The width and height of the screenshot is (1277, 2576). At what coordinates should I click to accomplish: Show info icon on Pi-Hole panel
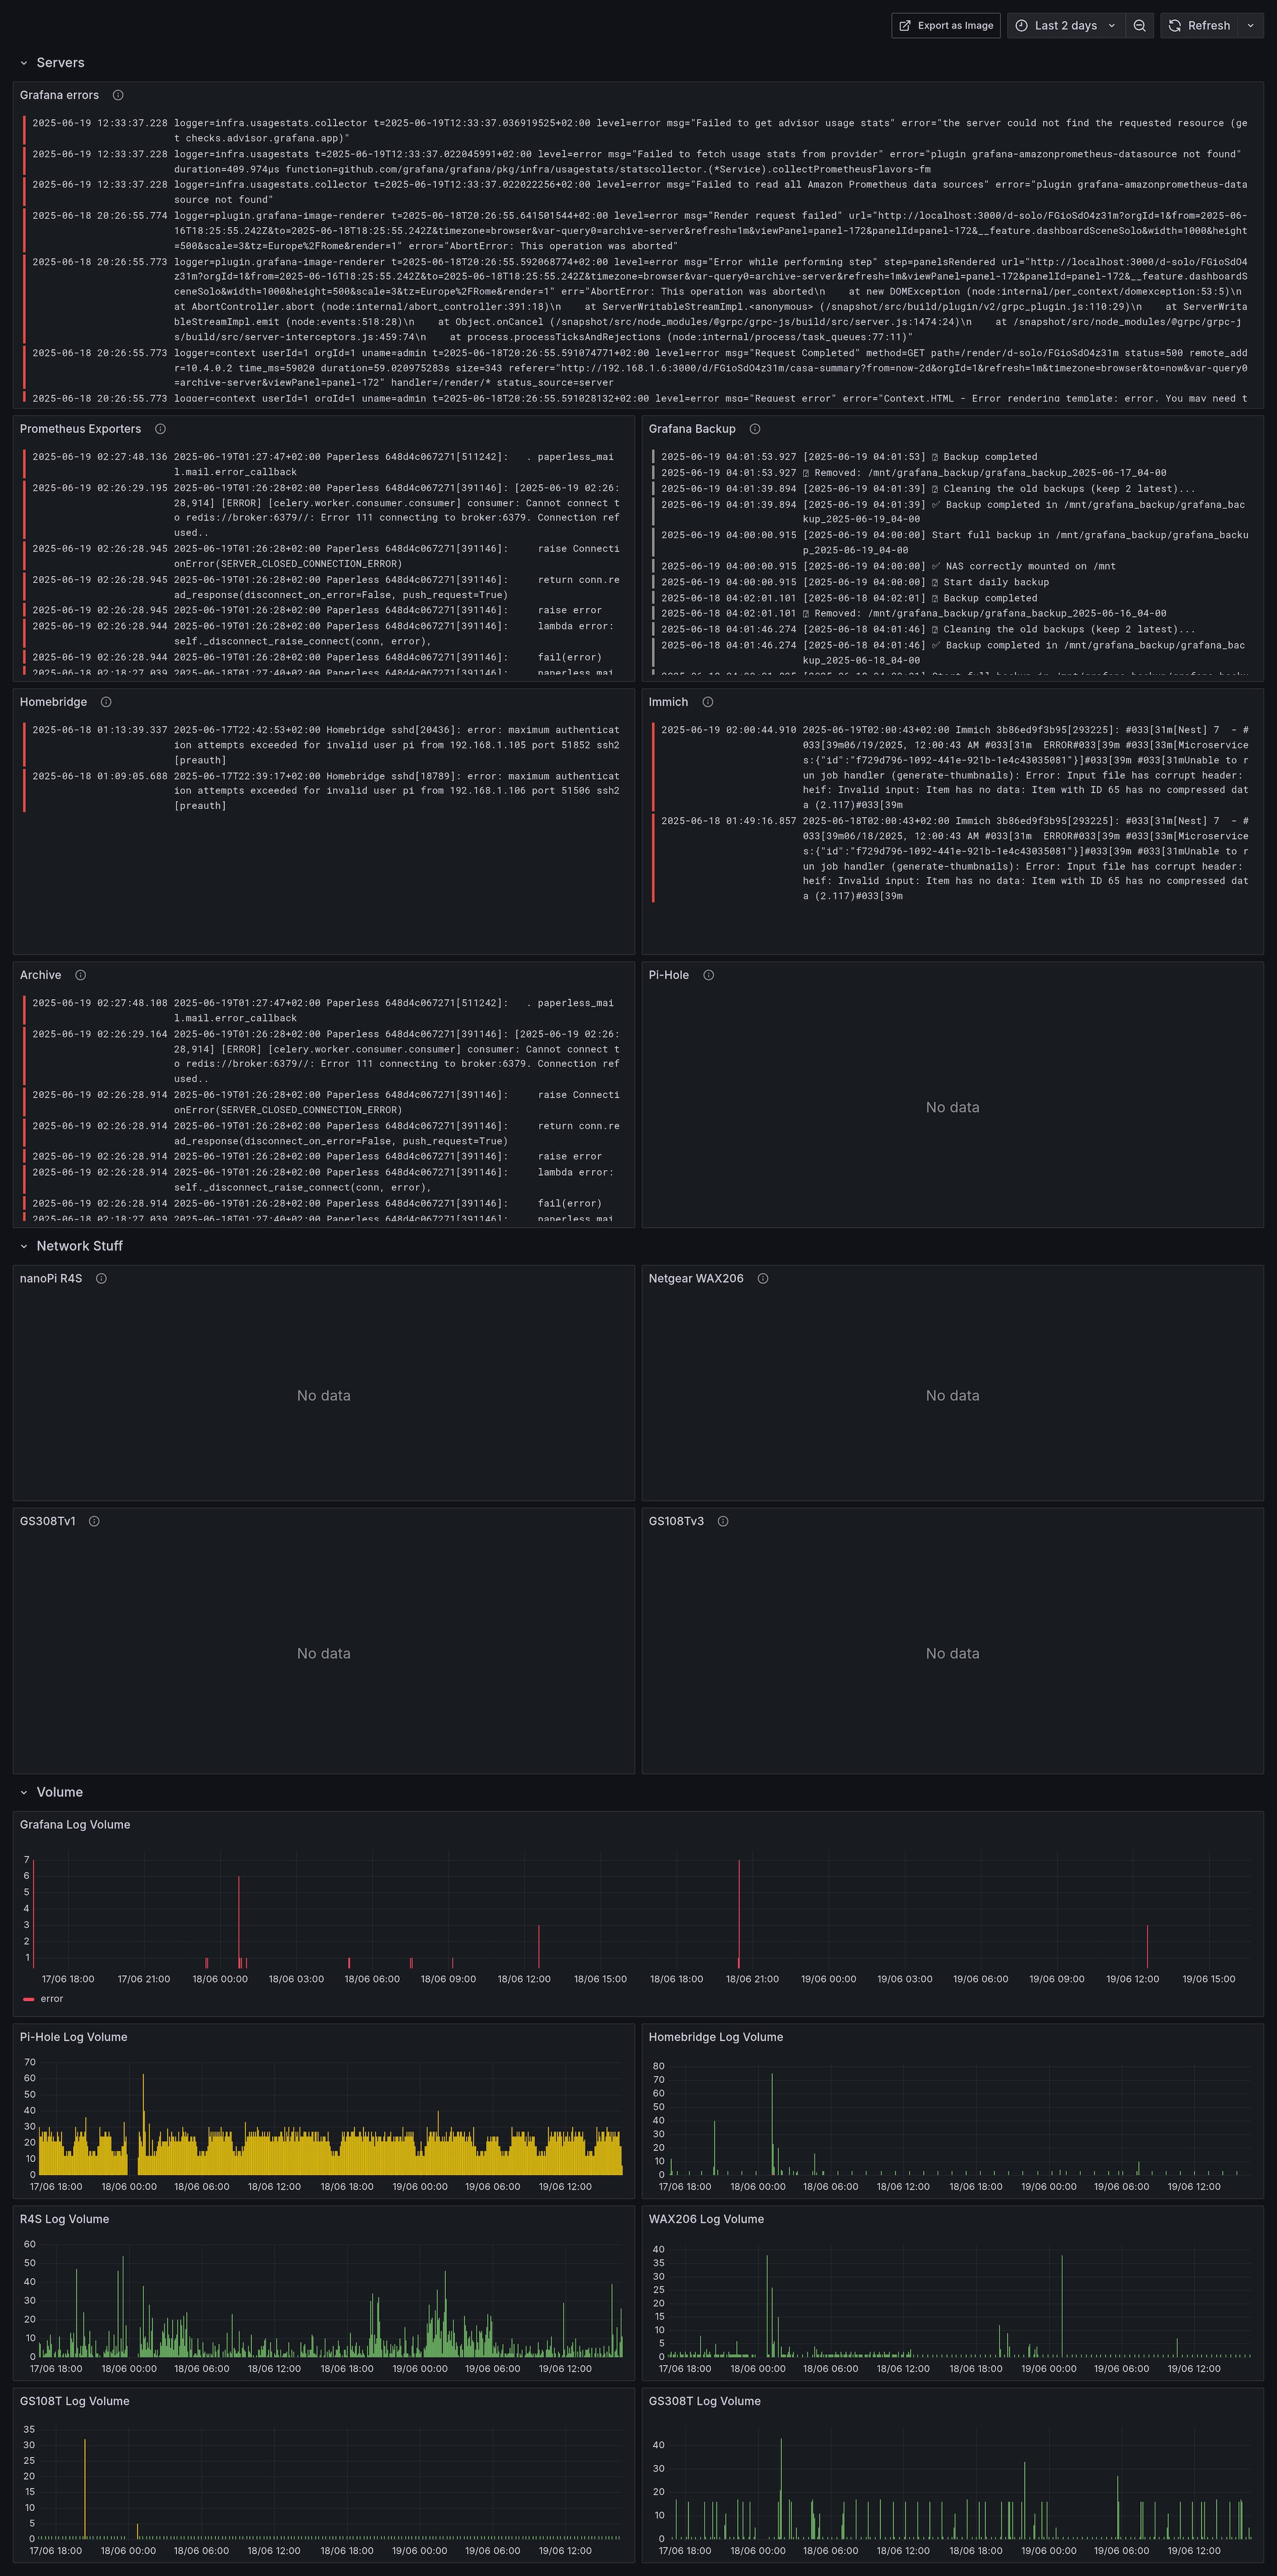click(x=709, y=975)
